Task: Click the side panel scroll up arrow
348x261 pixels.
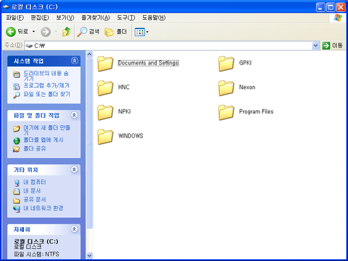Action: coord(89,54)
